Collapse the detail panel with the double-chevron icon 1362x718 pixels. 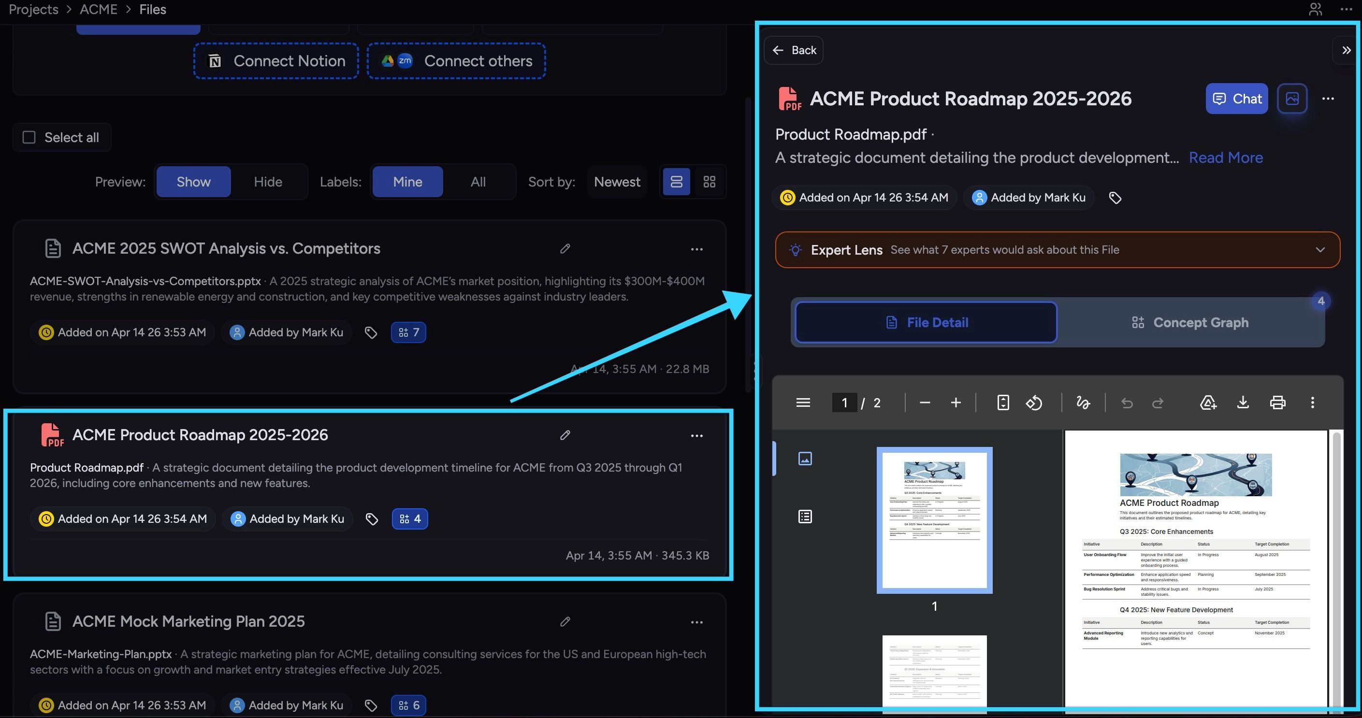[x=1346, y=50]
